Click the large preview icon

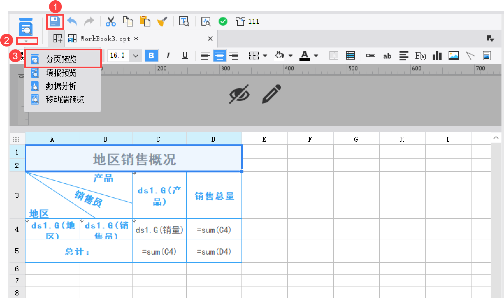pyautogui.click(x=26, y=28)
